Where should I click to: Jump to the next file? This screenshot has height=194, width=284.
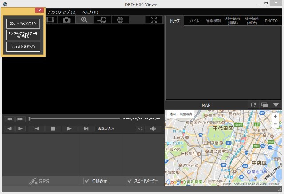pyautogui.click(x=86, y=129)
